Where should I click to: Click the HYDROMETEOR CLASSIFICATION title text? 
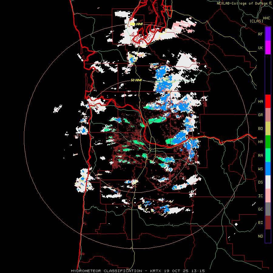[x=106, y=271]
